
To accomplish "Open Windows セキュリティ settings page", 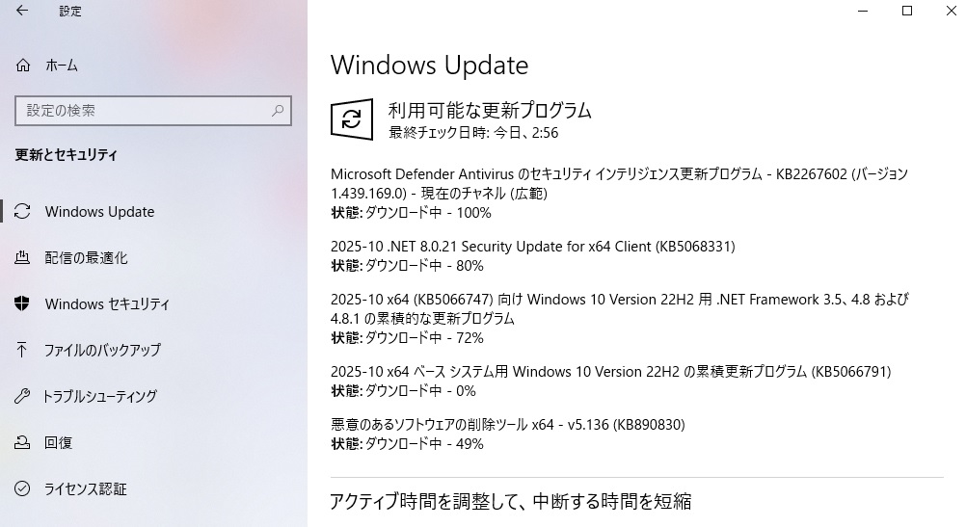I will click(x=107, y=304).
